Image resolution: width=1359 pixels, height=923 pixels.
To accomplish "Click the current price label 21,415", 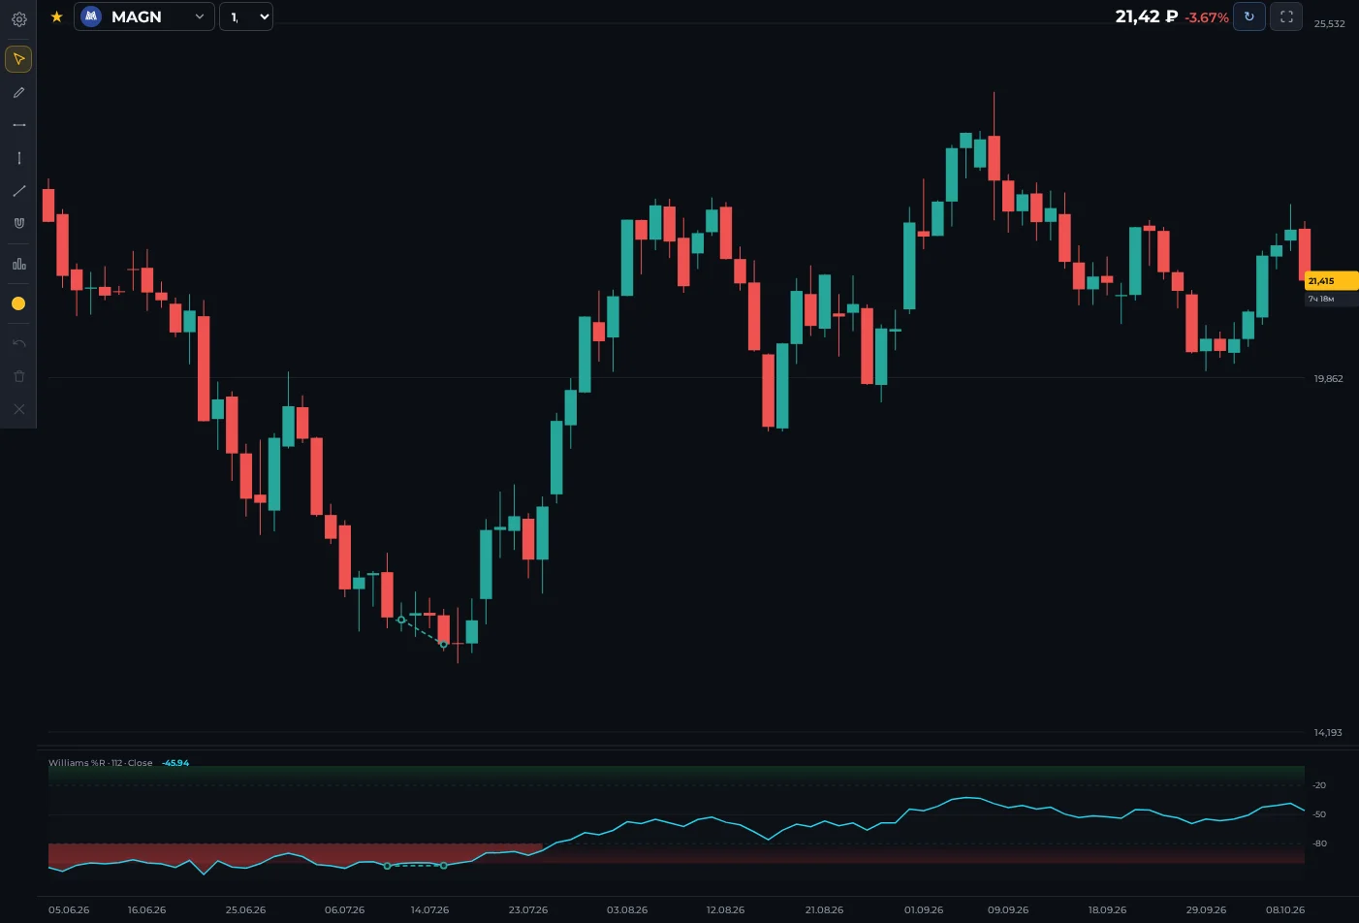I will [1330, 281].
